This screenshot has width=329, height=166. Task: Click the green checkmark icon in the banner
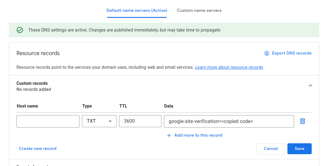(x=20, y=30)
